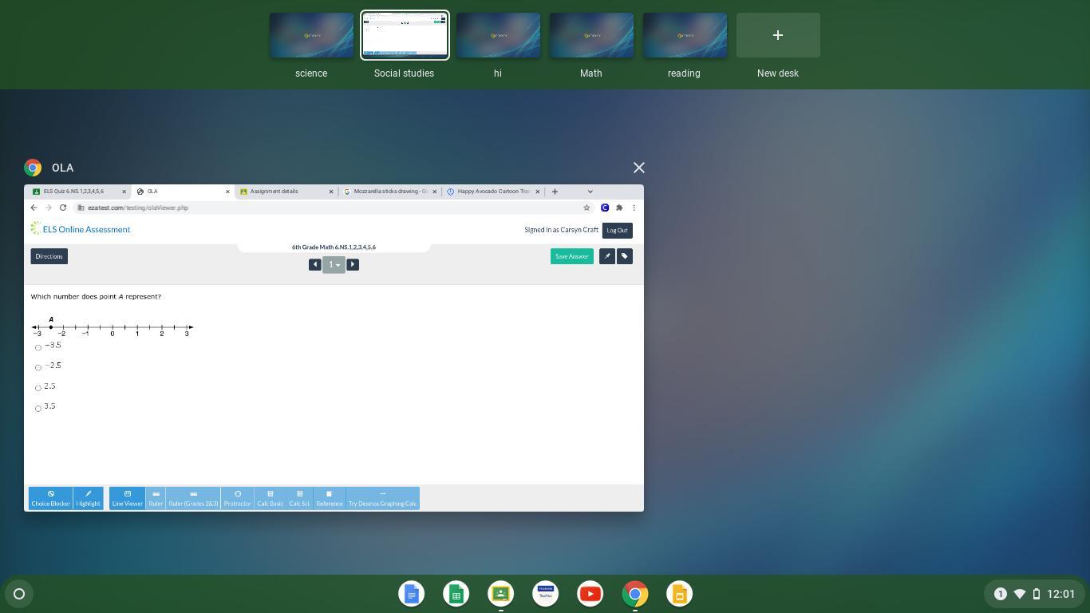
Task: Activate the Choice Blocker tool
Action: click(x=50, y=498)
